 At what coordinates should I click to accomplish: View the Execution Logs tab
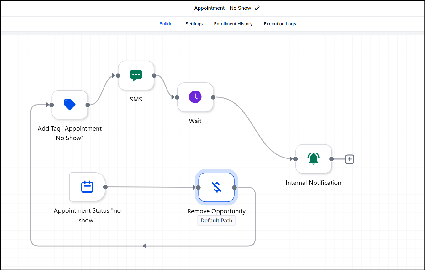point(280,24)
